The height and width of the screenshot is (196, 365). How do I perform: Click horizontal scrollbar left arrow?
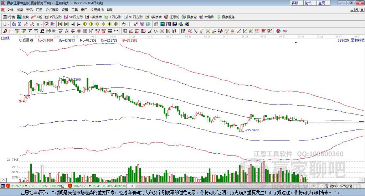132,186
